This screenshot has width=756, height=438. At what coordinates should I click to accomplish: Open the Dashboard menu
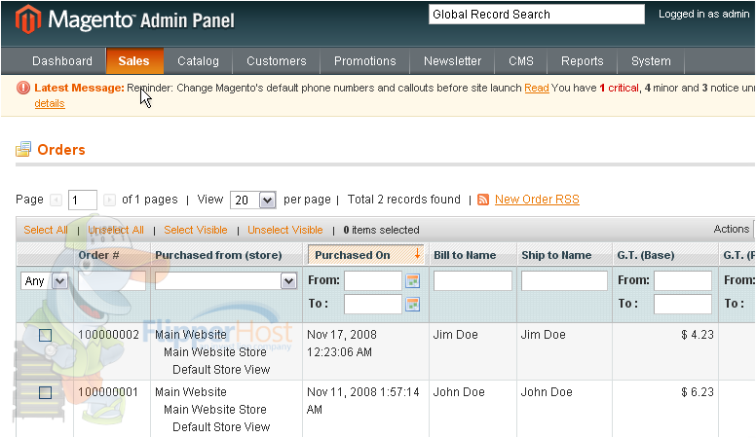[62, 61]
